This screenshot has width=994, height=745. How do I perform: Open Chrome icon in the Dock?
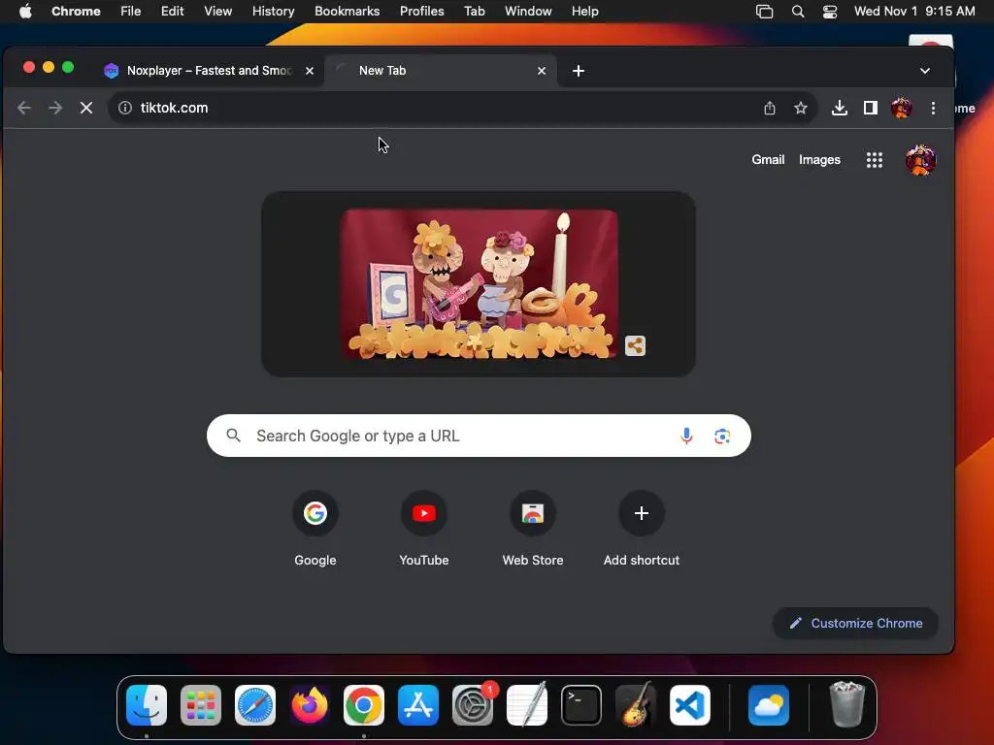click(x=364, y=705)
